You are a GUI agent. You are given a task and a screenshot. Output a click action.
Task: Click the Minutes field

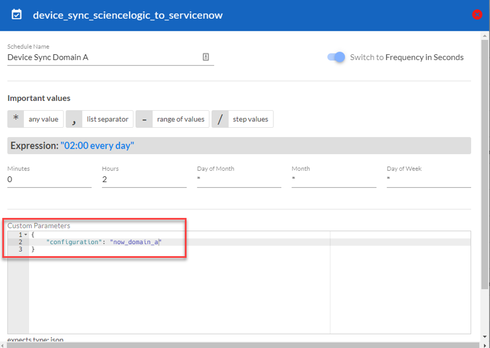49,180
